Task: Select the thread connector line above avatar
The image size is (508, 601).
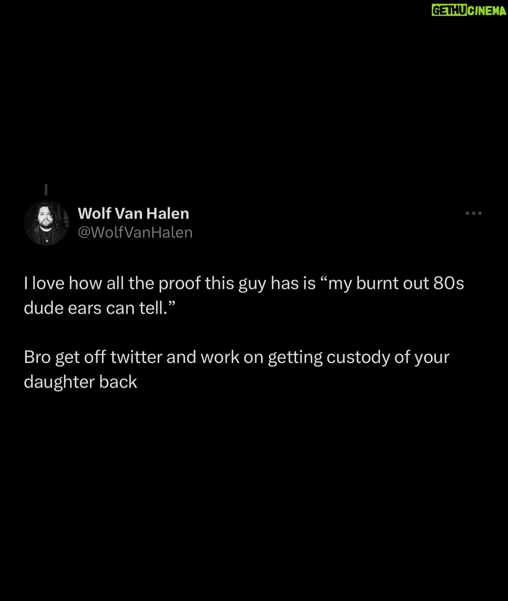Action: tap(46, 190)
